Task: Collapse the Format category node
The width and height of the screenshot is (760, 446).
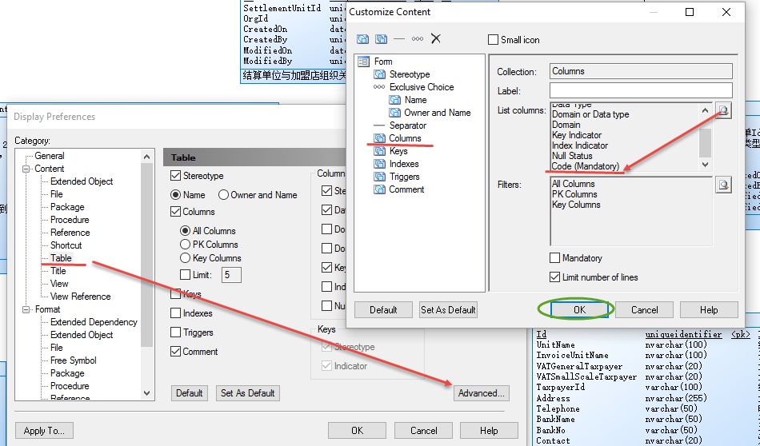Action: pyautogui.click(x=26, y=309)
